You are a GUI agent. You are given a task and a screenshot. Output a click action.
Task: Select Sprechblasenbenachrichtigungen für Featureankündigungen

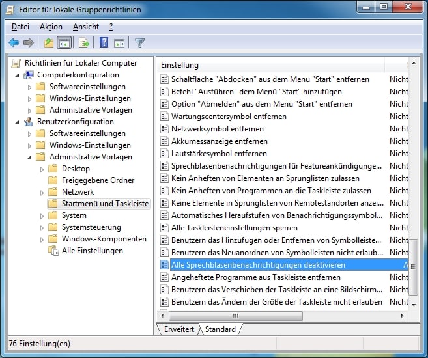[x=276, y=166]
